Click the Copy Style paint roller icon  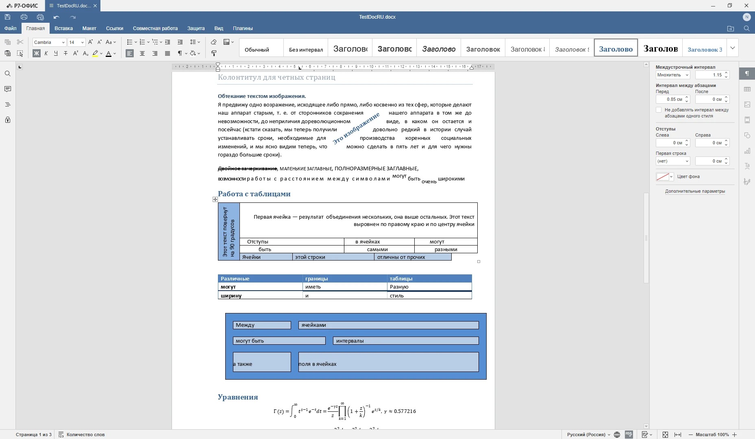(x=213, y=53)
